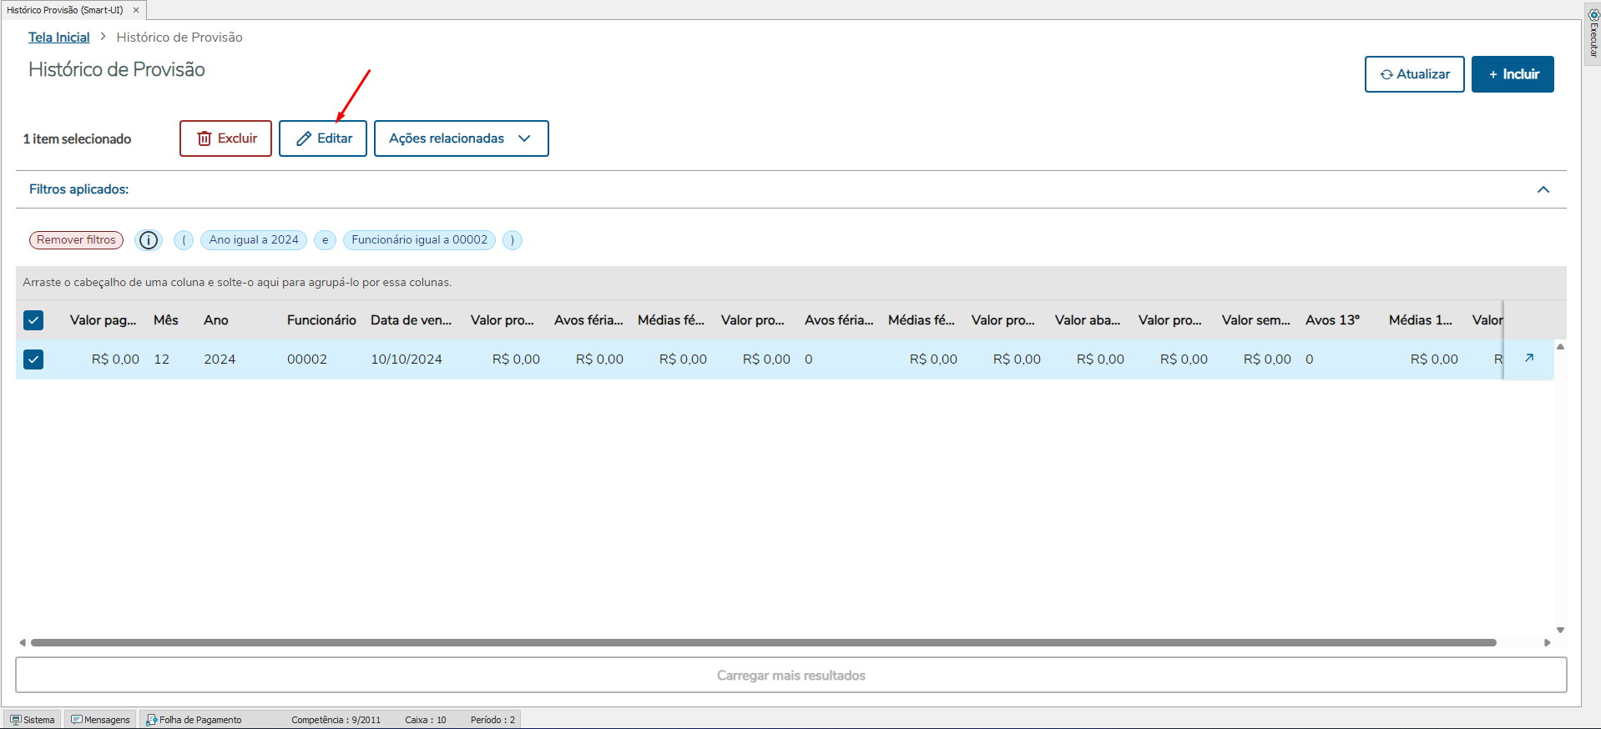Sort by 'Avos 13º' column header
Screen dimensions: 1601x729
1332,320
